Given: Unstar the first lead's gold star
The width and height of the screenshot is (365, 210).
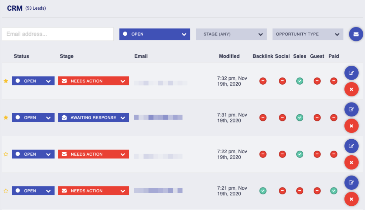Looking at the screenshot, I should [6, 81].
